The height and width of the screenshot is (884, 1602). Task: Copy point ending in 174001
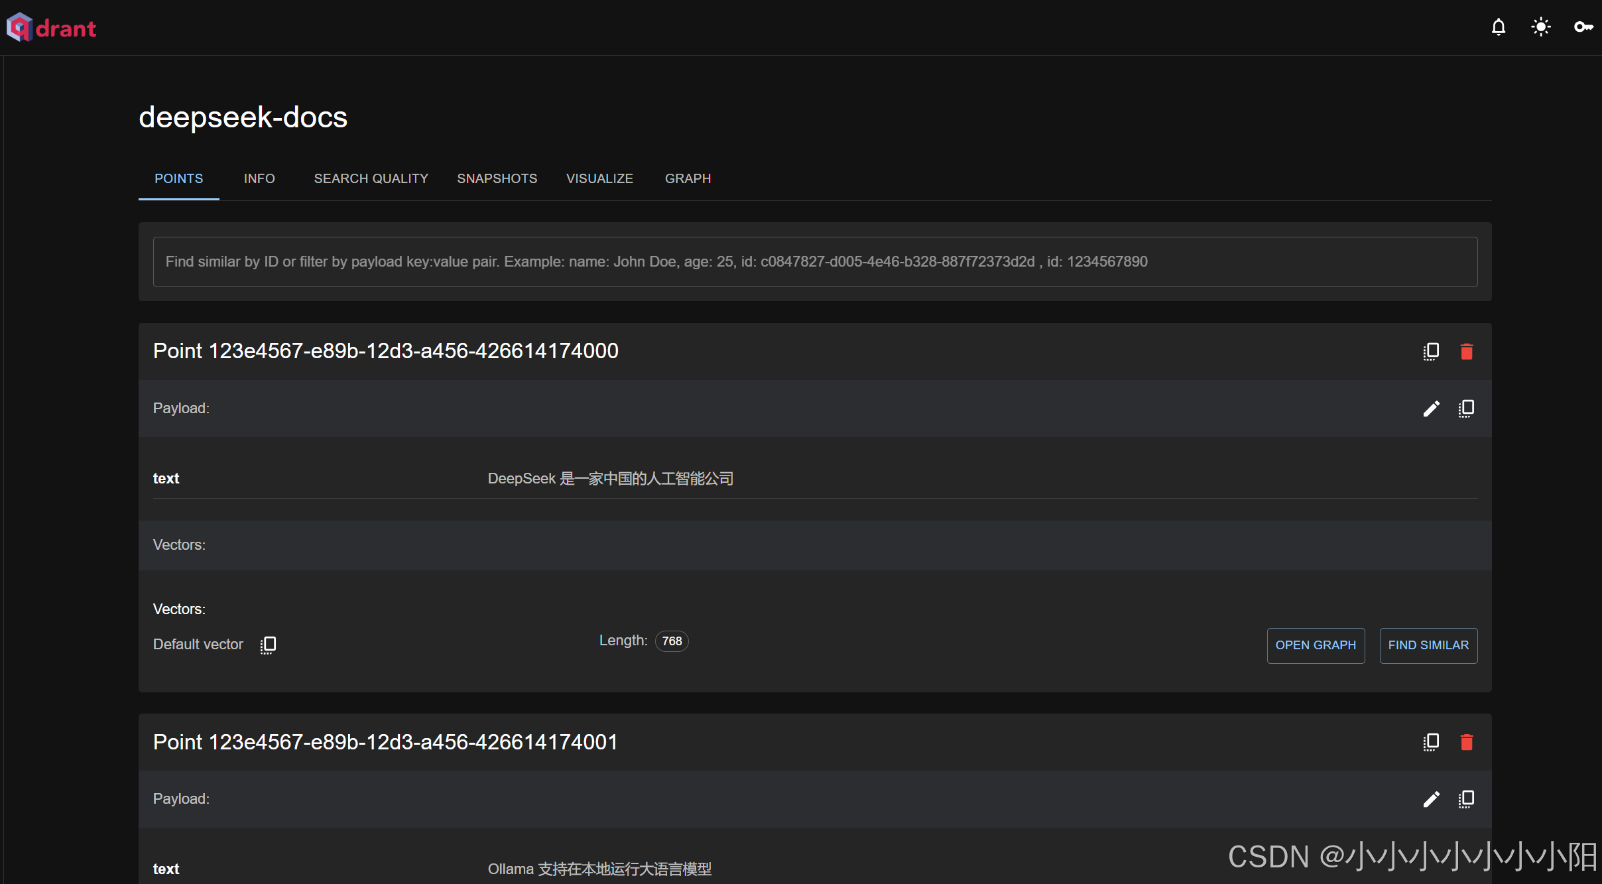coord(1431,742)
